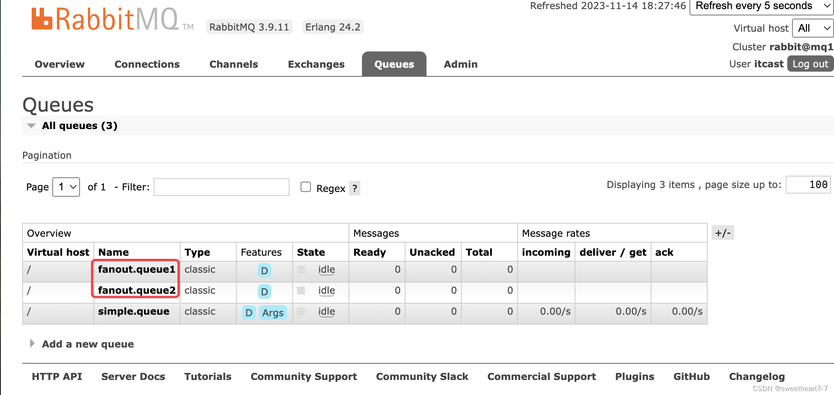This screenshot has height=395, width=834.
Task: Click the idle state of simple.queue
Action: pos(327,311)
